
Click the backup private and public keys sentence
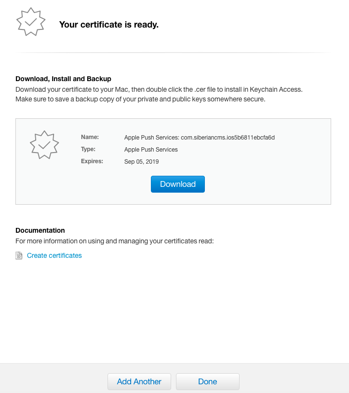(x=140, y=99)
